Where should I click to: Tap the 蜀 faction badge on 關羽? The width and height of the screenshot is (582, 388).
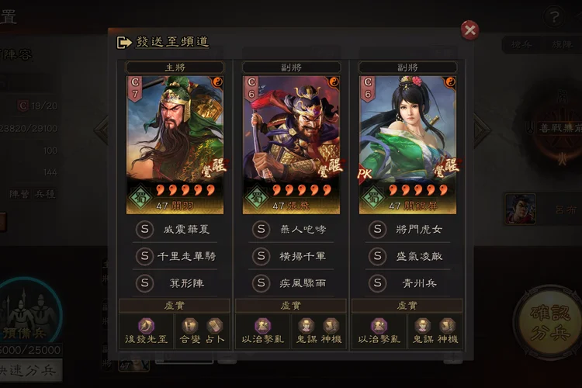click(x=140, y=198)
